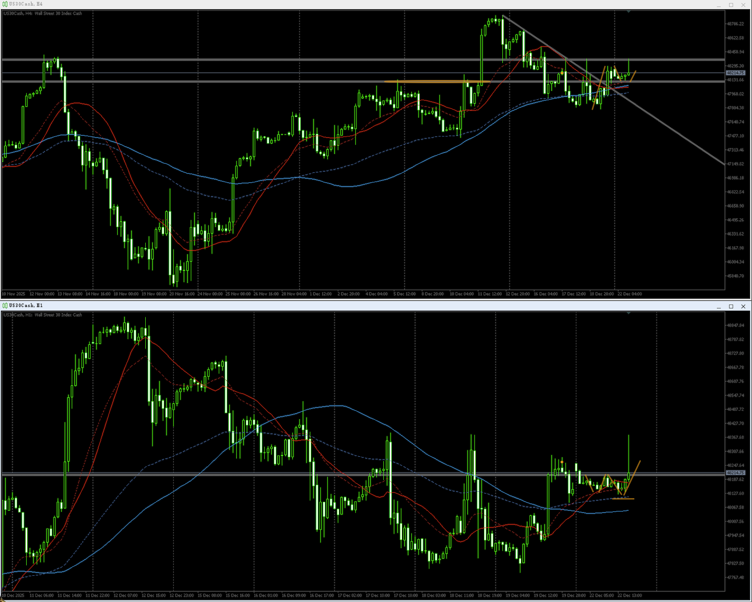Click the 48214.75 price label on H1 chart
This screenshot has width=752, height=602.
click(736, 473)
